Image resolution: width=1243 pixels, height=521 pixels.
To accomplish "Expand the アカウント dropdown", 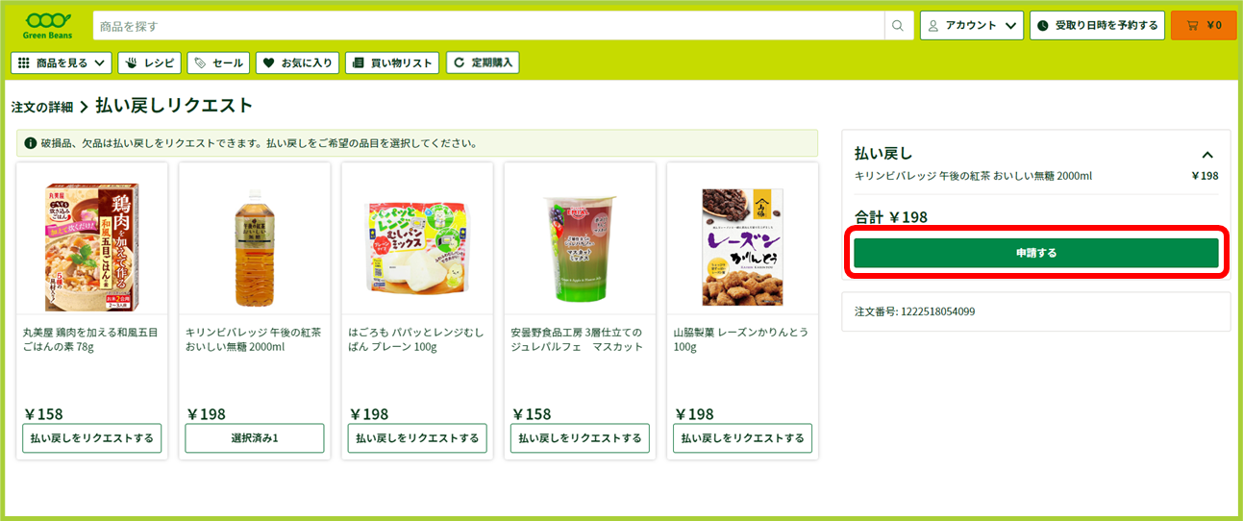I will 971,25.
